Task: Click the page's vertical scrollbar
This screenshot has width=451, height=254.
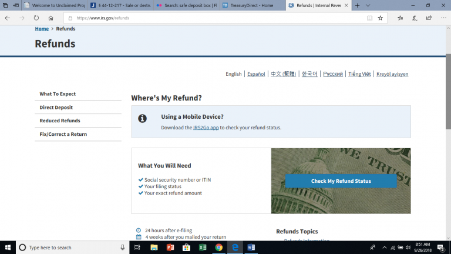Action: (447, 118)
